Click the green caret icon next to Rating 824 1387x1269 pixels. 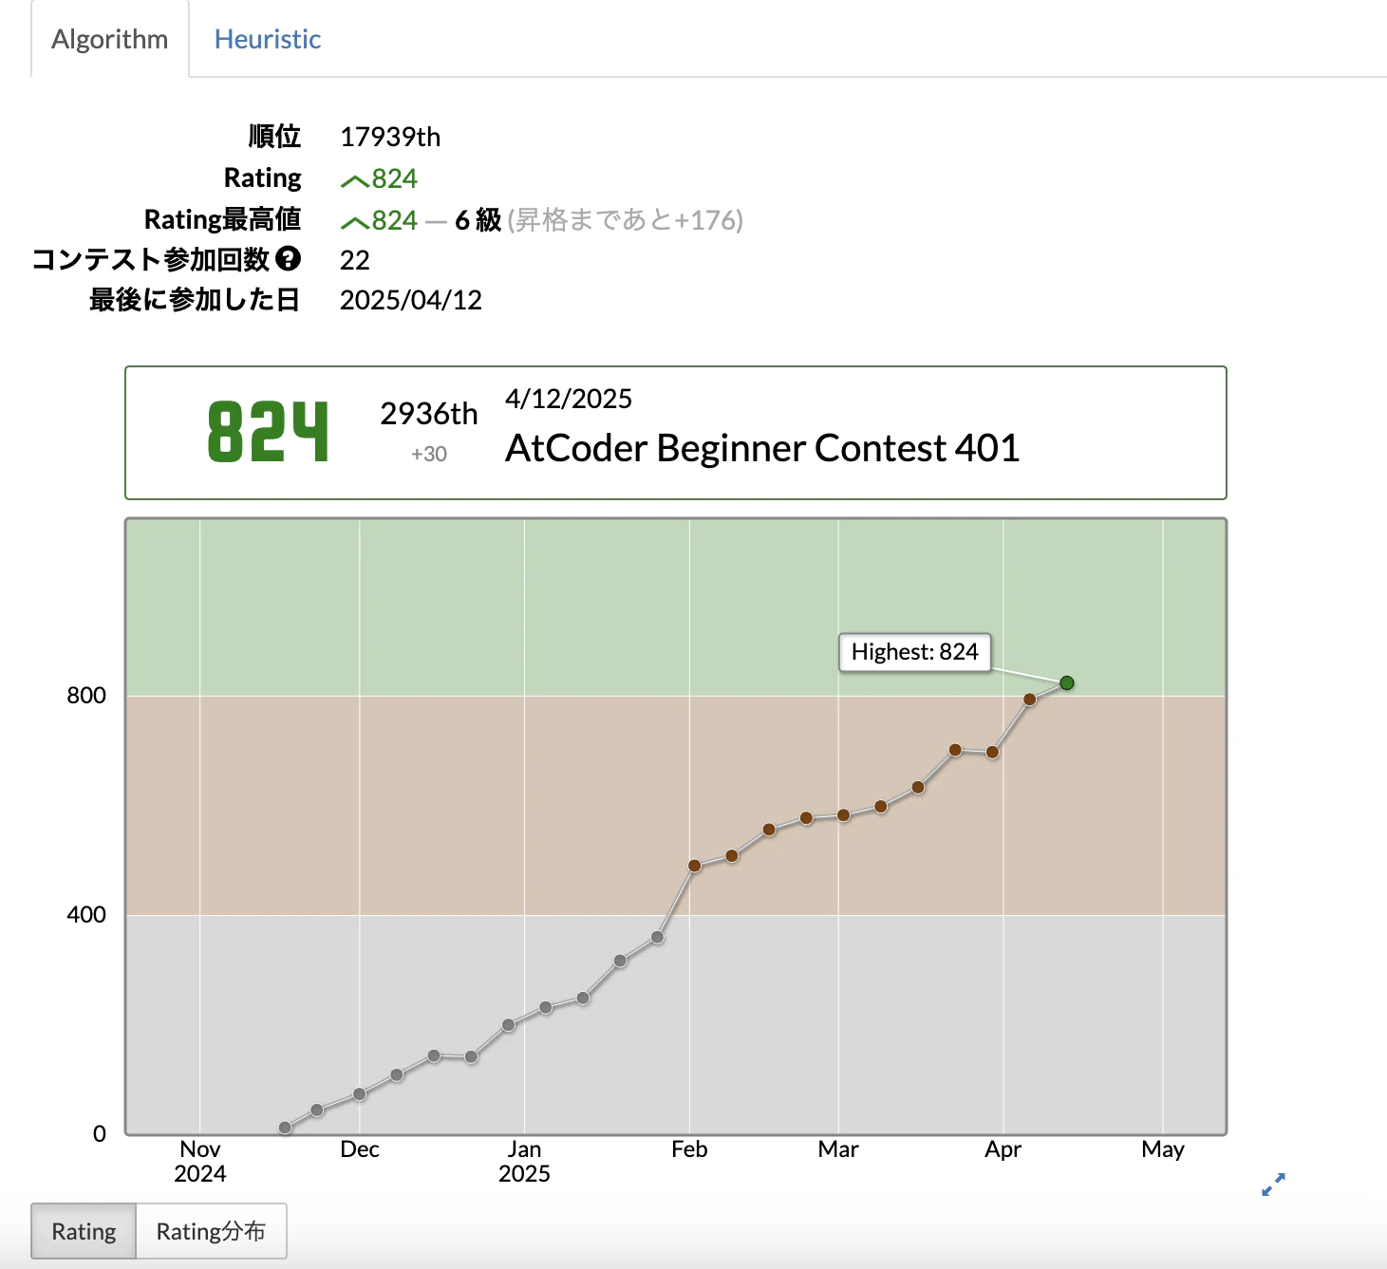355,179
